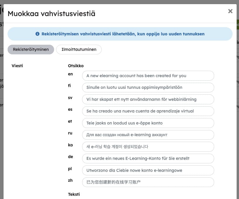Click the 'es' language label

(70, 110)
